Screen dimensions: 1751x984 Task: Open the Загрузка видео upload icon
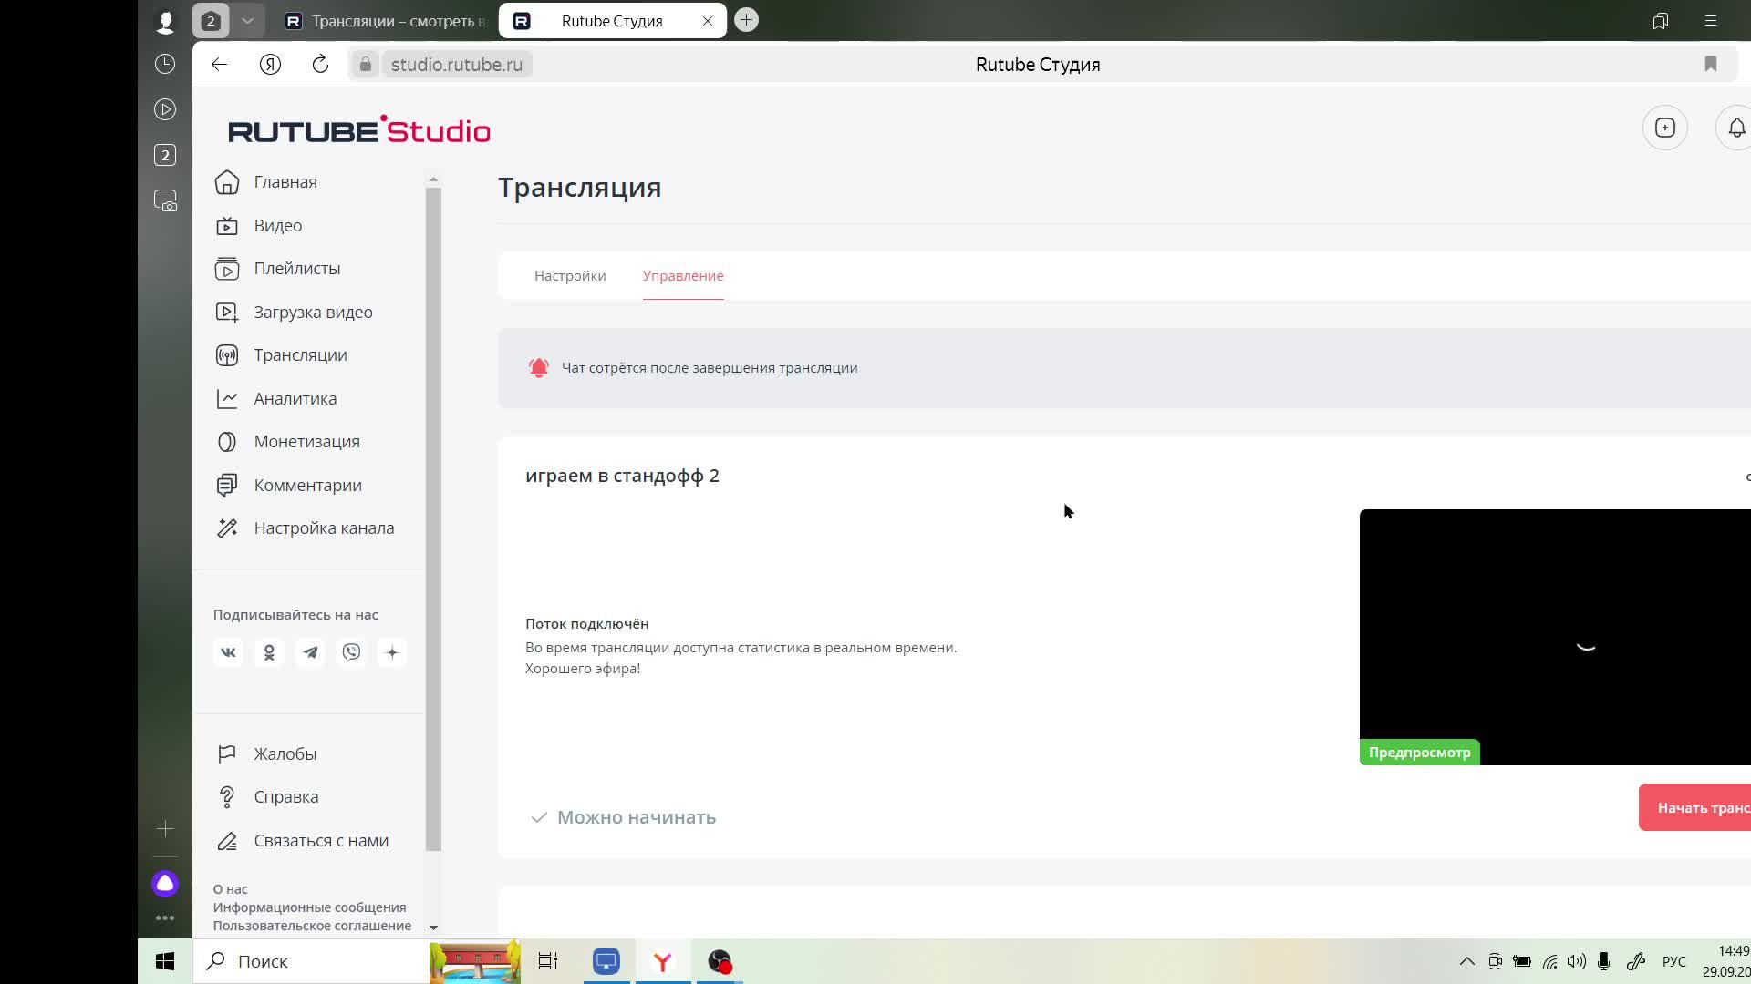tap(227, 313)
